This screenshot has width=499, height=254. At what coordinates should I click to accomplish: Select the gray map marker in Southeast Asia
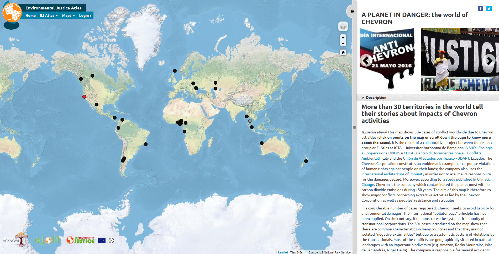[x=250, y=121]
